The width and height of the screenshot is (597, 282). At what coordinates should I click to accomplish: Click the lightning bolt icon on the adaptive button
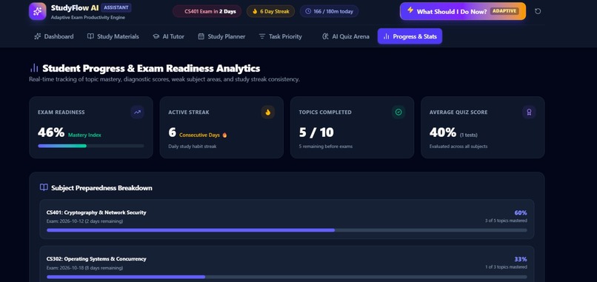pyautogui.click(x=410, y=10)
